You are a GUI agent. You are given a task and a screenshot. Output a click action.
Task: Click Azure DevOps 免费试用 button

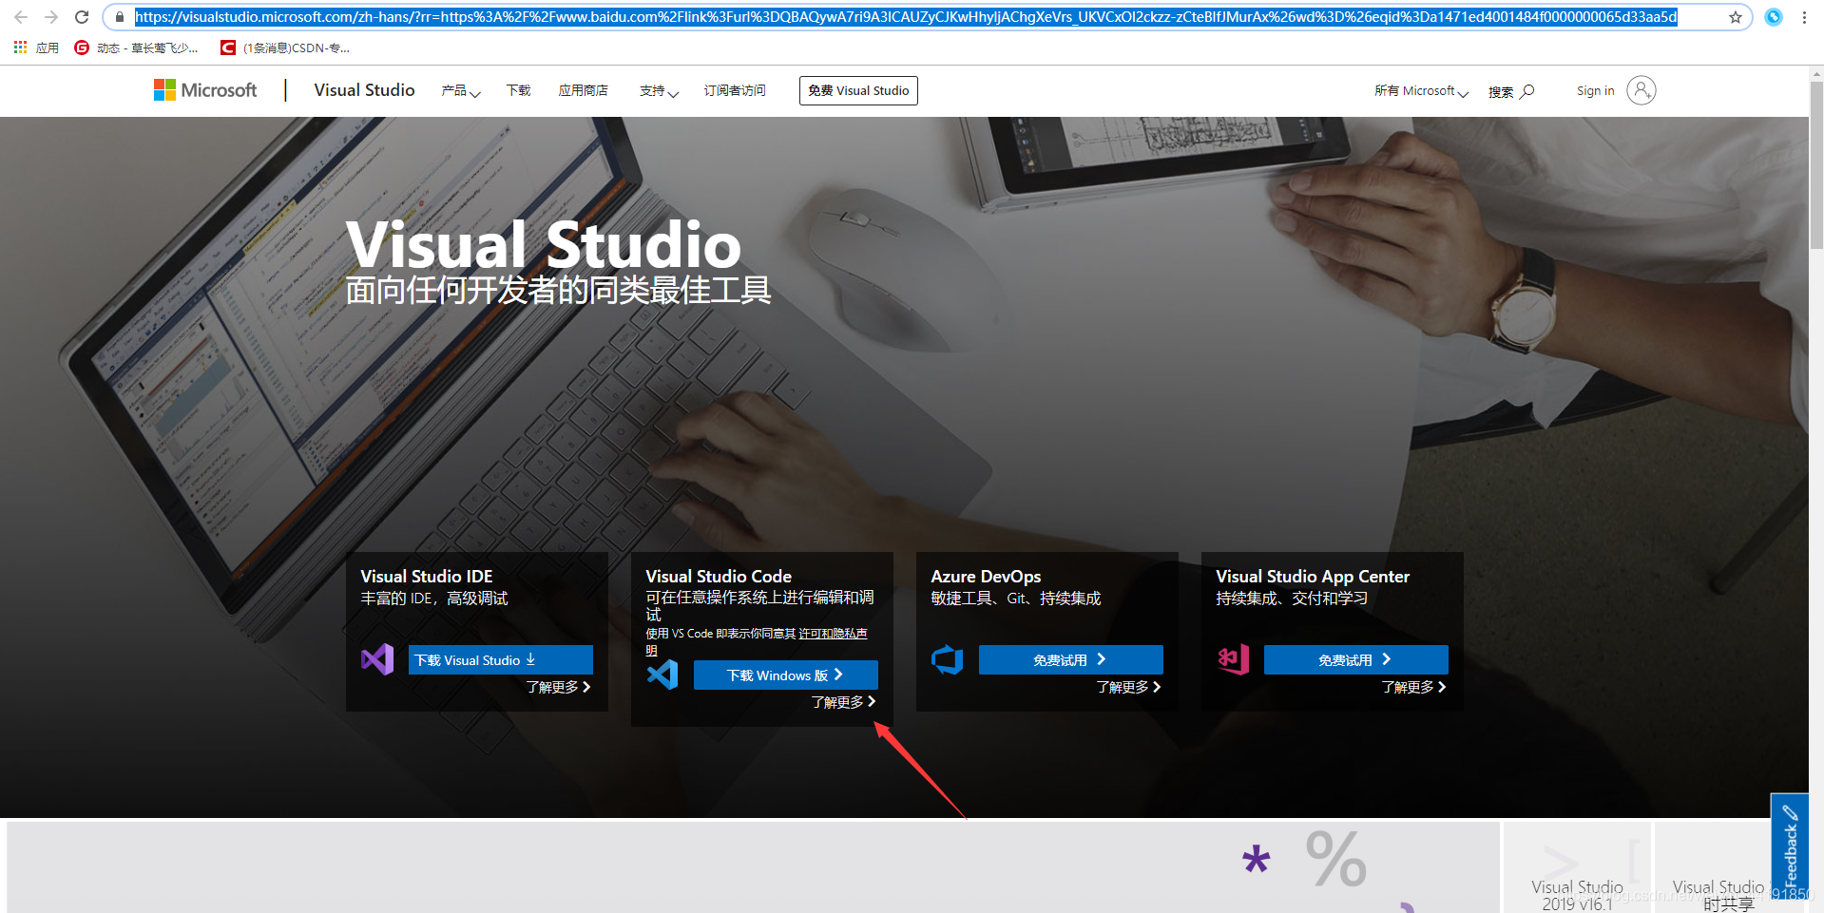click(1071, 659)
